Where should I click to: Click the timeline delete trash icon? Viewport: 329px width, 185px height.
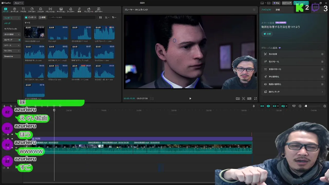coord(54,106)
